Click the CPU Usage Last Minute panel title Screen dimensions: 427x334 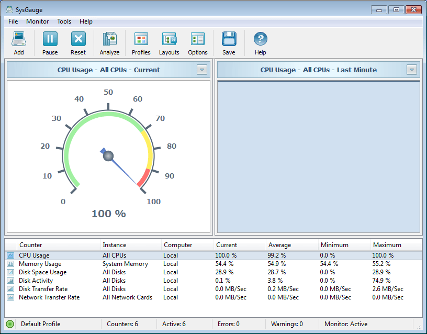[x=319, y=70]
